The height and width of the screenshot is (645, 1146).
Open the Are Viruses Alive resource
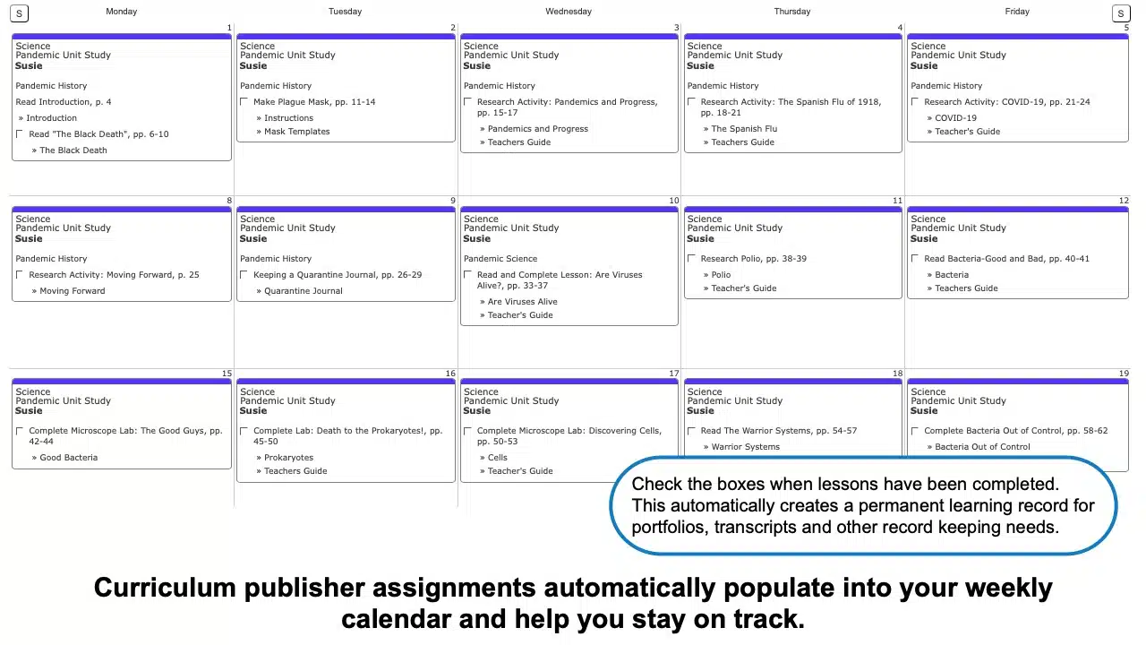[522, 302]
